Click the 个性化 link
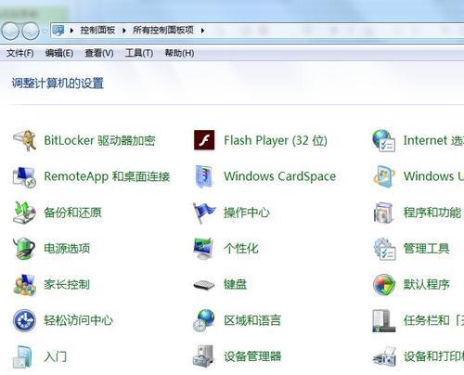Screen dimensions: 464x375 coord(241,248)
